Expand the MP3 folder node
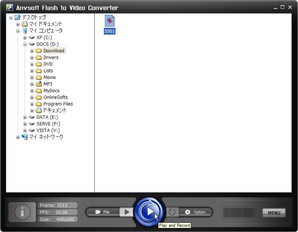This screenshot has width=298, height=232. tap(32, 84)
